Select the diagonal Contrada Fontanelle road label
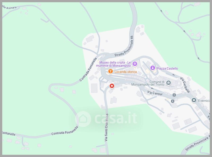The height and width of the screenshot is (157, 212). 88,70
